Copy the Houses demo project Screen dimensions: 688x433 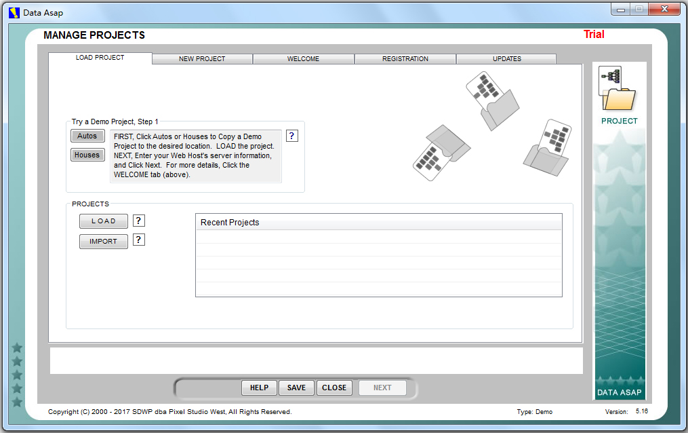coord(87,155)
